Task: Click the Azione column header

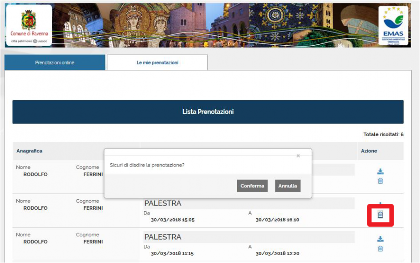Action: point(369,151)
